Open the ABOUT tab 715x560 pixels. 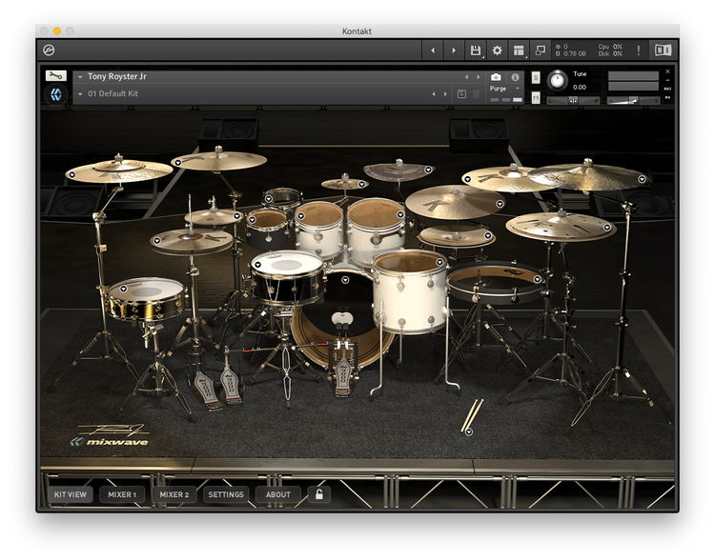pyautogui.click(x=278, y=494)
